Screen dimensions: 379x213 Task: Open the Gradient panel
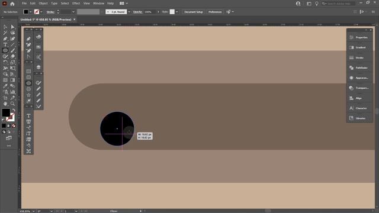(x=359, y=47)
